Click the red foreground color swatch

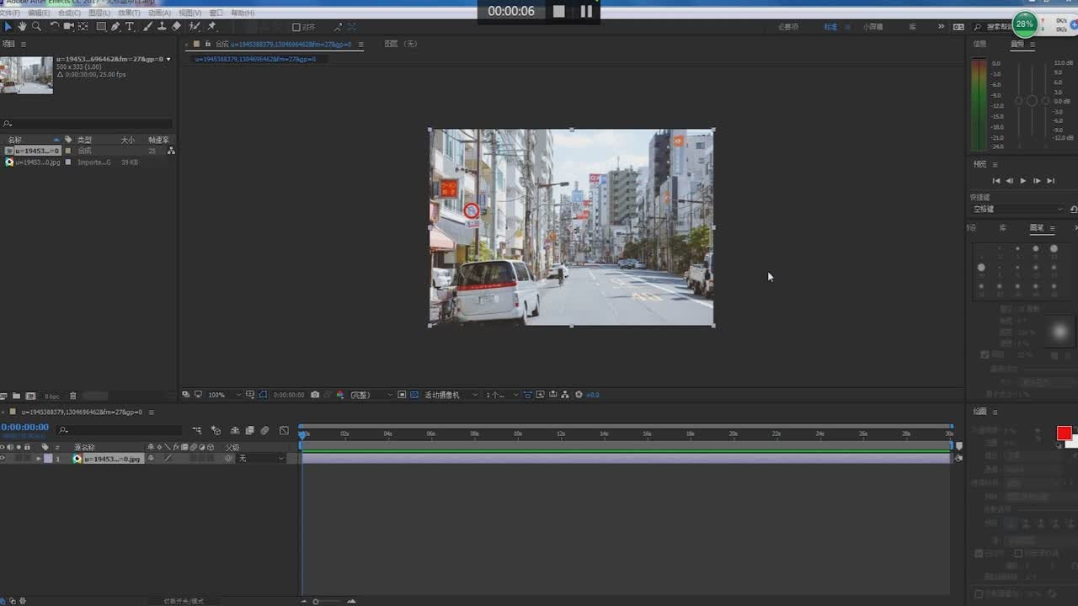click(x=1064, y=433)
